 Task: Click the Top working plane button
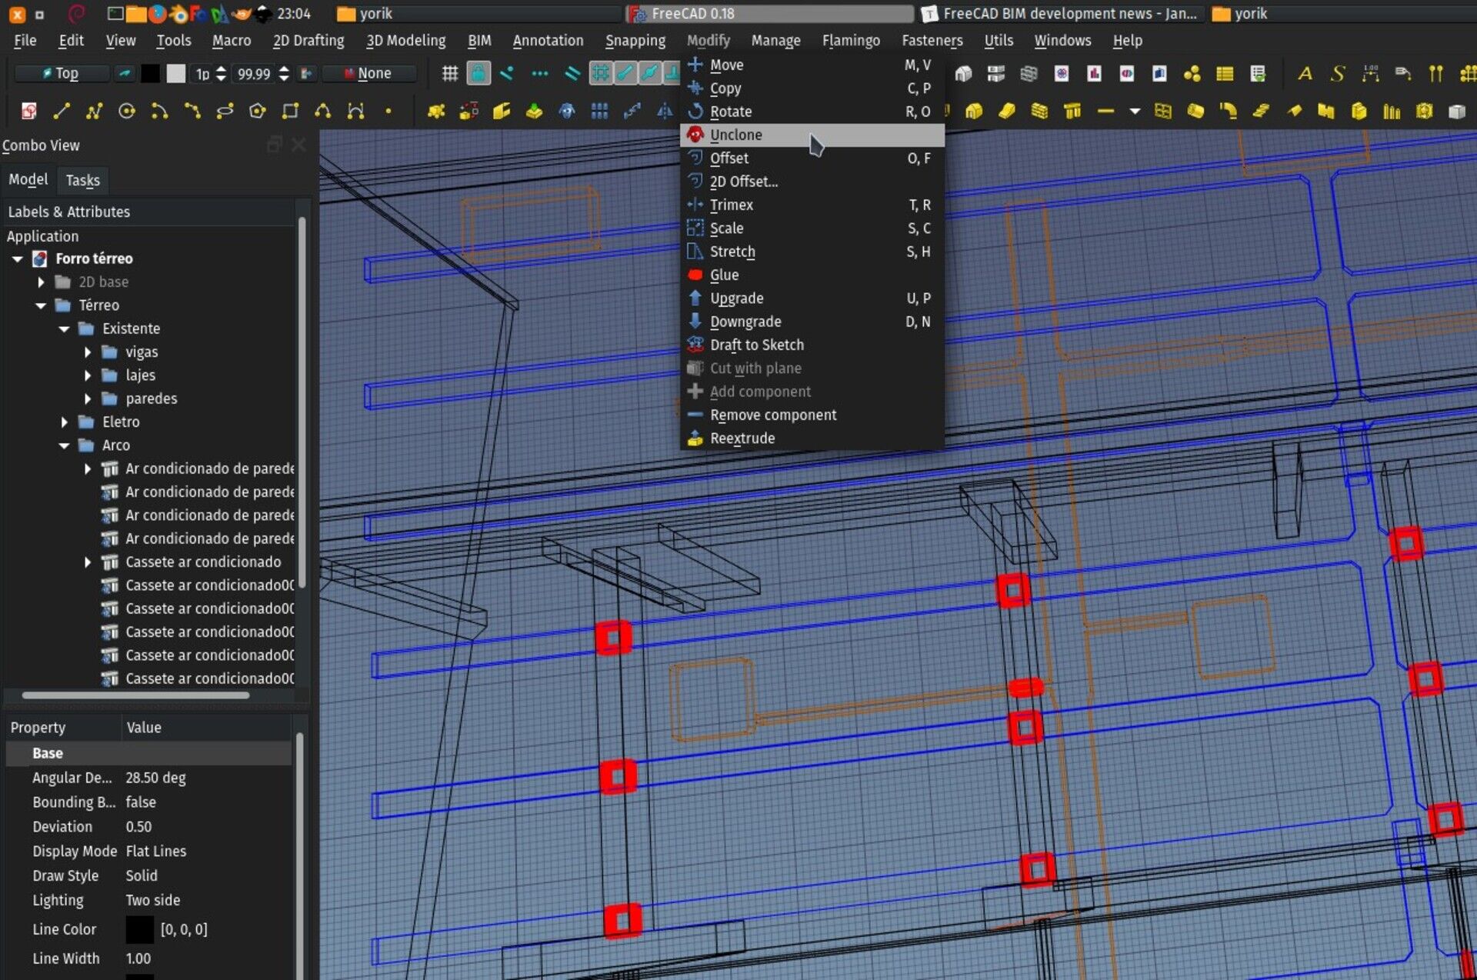(62, 74)
